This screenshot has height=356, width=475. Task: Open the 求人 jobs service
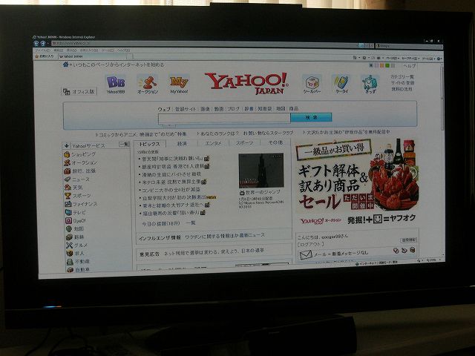click(x=75, y=253)
